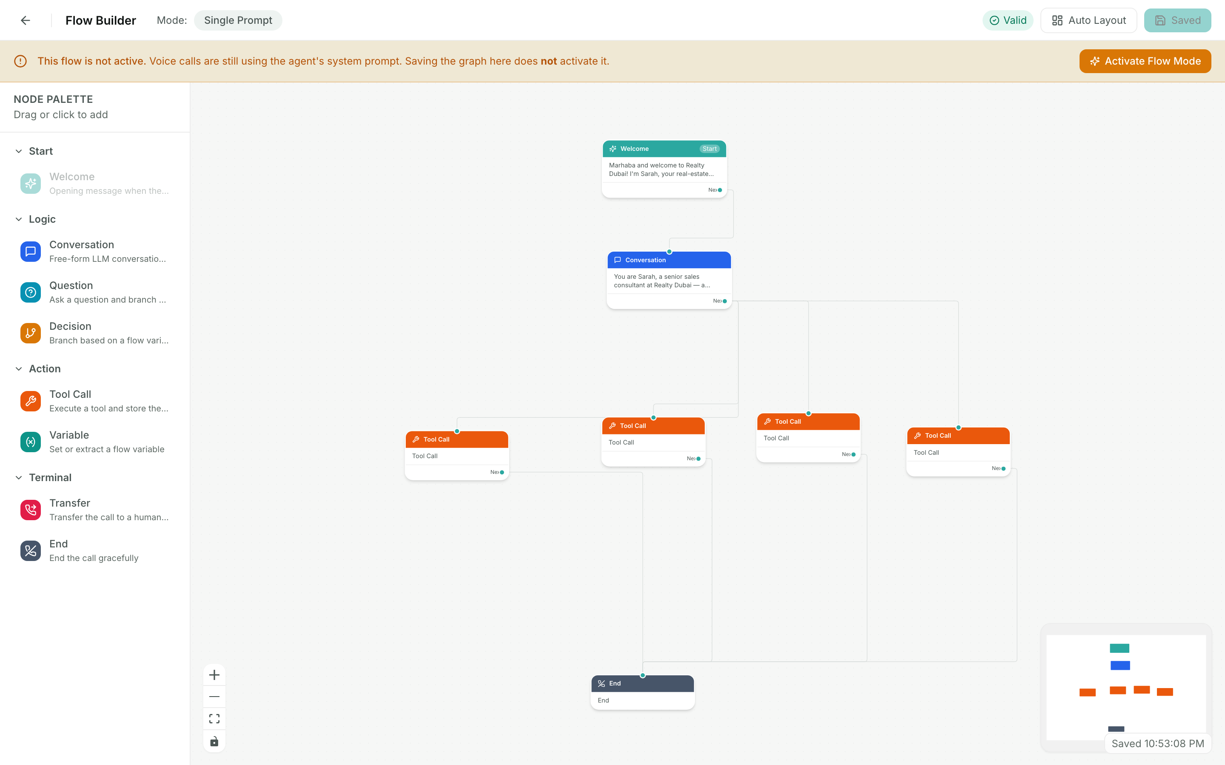Viewport: 1225px width, 765px height.
Task: Click the Conversation node's Next output handle
Action: click(725, 301)
